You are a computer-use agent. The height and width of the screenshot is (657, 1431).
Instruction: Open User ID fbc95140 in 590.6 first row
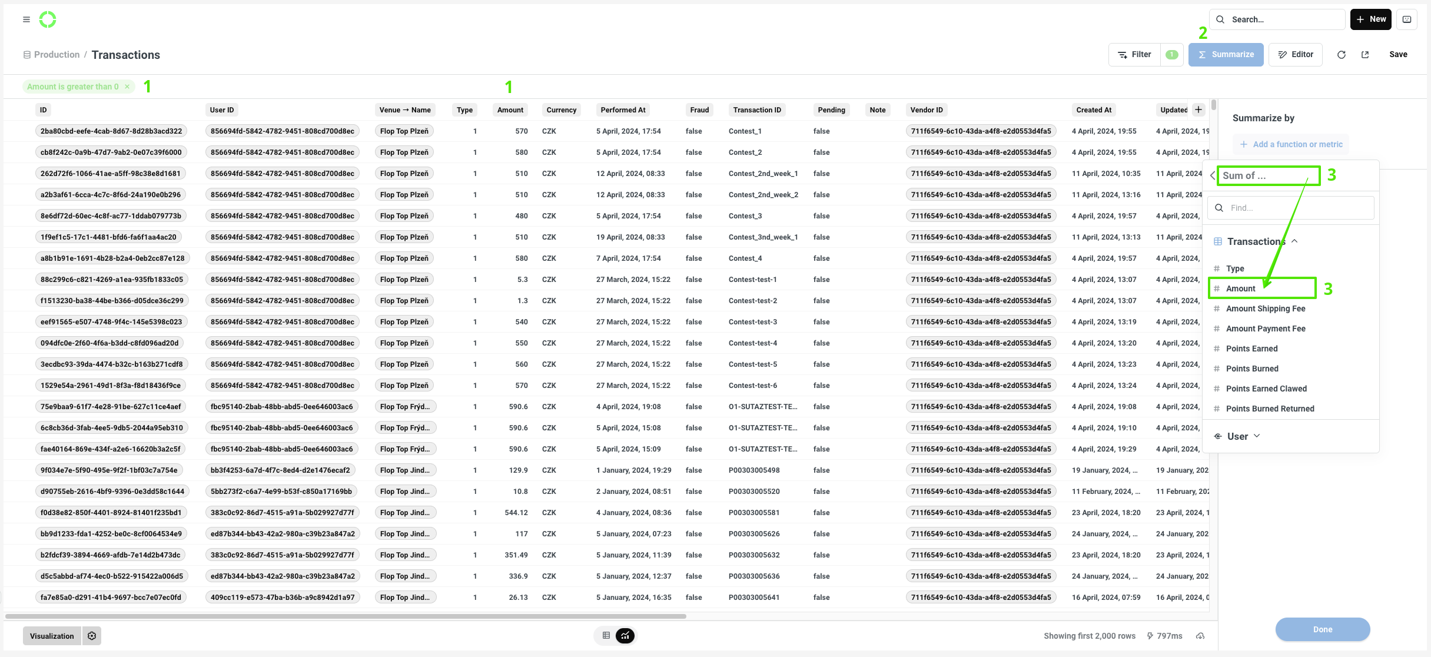(x=281, y=407)
